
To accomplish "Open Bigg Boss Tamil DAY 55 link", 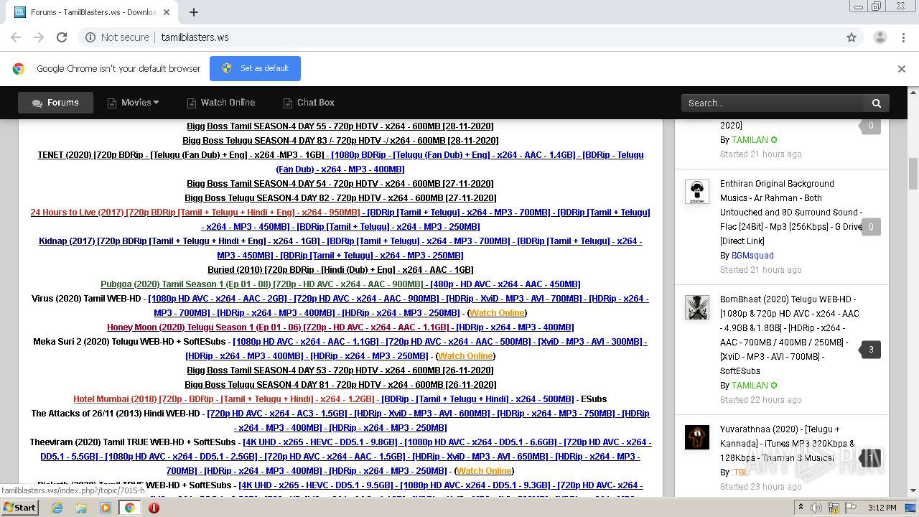I will (x=340, y=126).
